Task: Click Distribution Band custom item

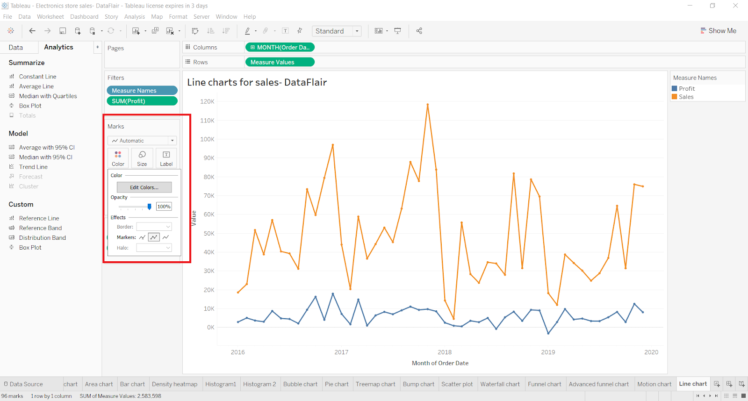Action: point(42,238)
